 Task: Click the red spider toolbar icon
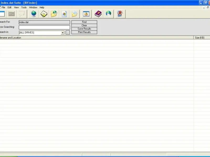(x=120, y=14)
